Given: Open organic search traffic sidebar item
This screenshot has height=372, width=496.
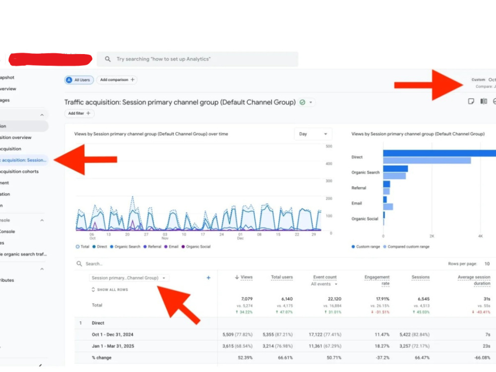Looking at the screenshot, I should (x=23, y=254).
